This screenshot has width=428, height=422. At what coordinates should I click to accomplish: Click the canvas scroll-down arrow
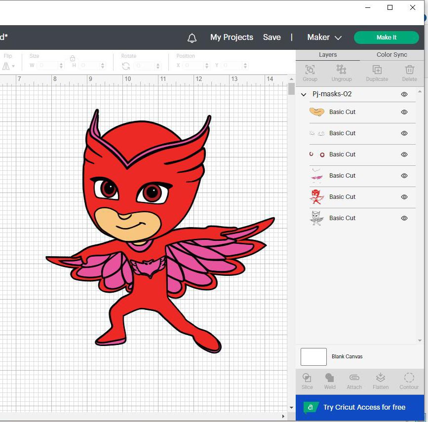tap(291, 408)
